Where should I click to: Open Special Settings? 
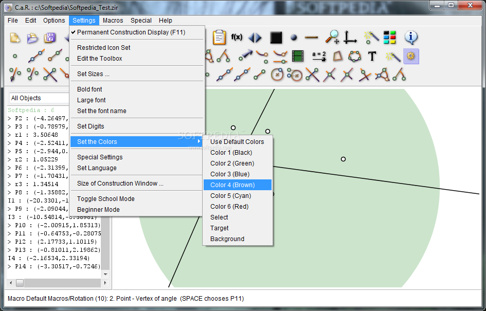tap(137, 157)
